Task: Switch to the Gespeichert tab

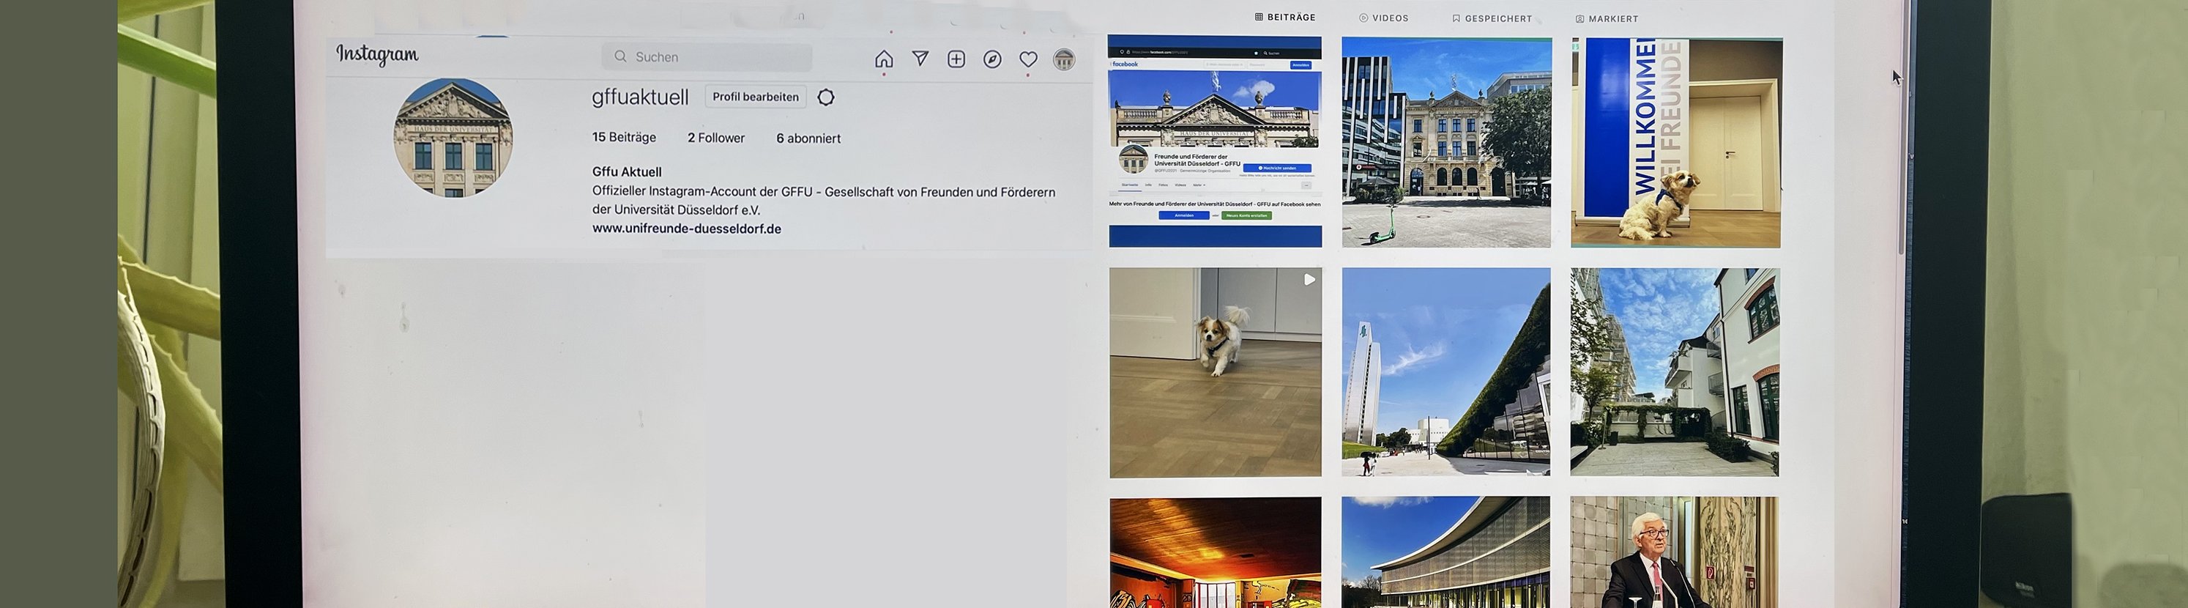Action: pyautogui.click(x=1492, y=19)
